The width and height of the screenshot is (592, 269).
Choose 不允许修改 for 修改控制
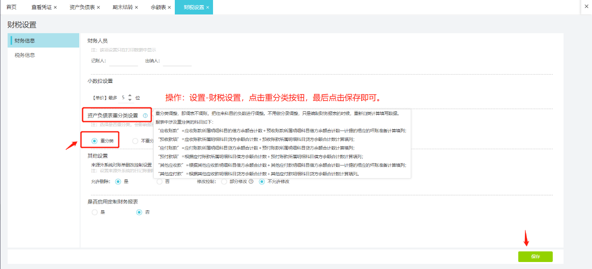pos(262,181)
